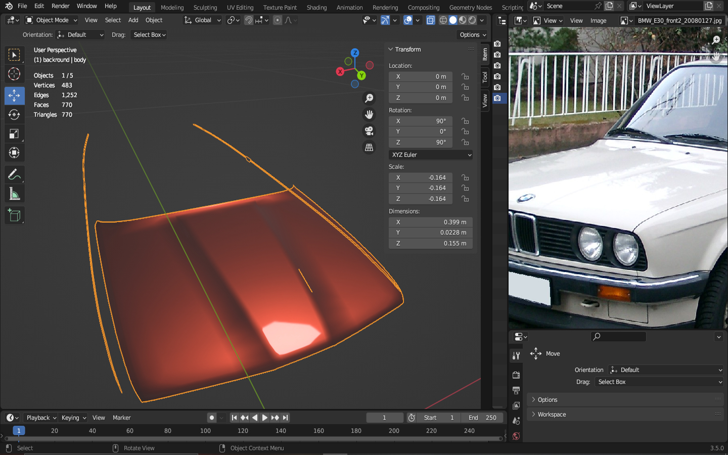Jump to the timeline start frame
The width and height of the screenshot is (728, 455).
click(234, 418)
